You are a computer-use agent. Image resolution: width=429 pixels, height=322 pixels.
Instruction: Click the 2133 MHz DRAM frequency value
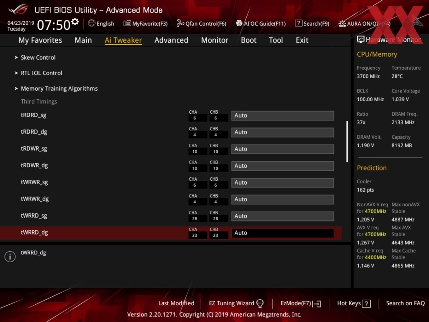(403, 122)
